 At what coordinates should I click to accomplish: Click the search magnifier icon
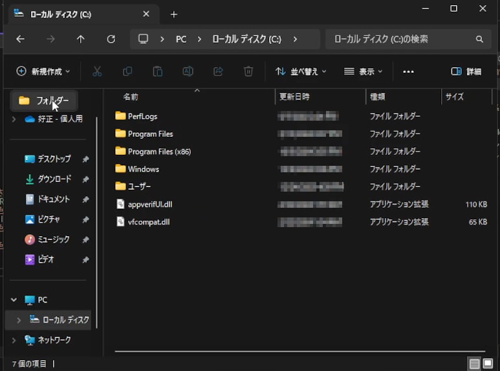pyautogui.click(x=479, y=39)
